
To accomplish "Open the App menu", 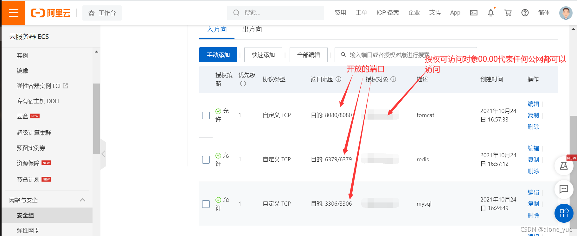I will pyautogui.click(x=455, y=13).
